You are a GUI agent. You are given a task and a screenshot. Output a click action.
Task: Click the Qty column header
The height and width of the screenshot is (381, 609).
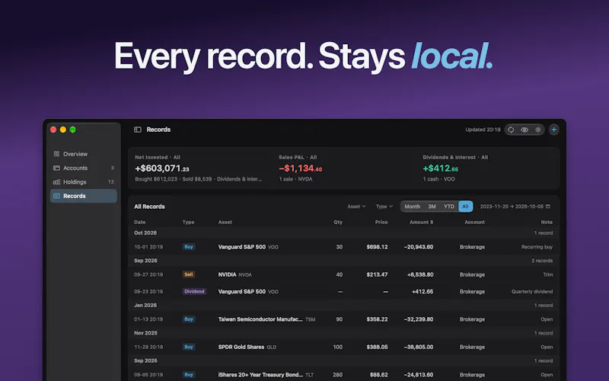[338, 223]
